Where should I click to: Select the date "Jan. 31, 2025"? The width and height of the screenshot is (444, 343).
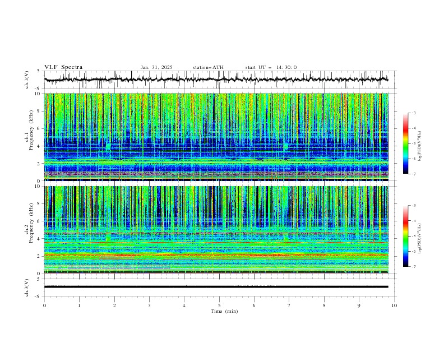tap(156, 67)
